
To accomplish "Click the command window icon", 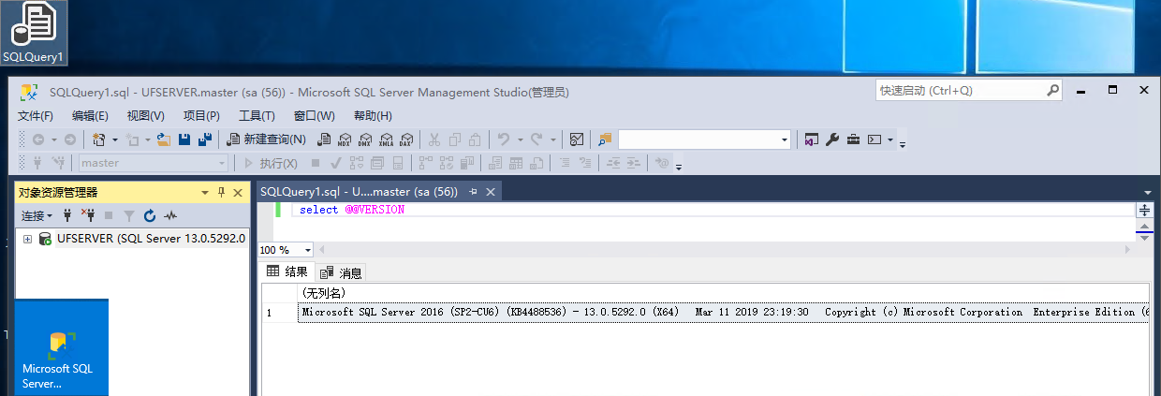I will point(874,139).
